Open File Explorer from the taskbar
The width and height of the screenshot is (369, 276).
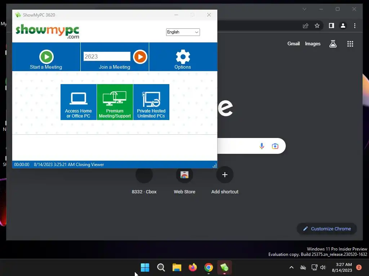[177, 267]
